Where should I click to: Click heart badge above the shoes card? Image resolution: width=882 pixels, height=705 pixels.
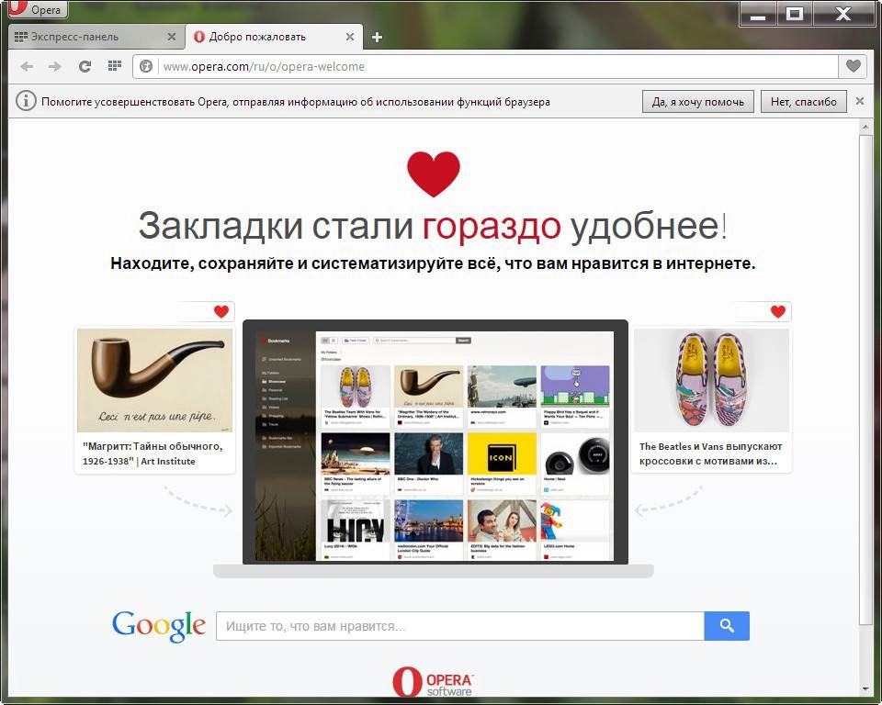click(778, 311)
